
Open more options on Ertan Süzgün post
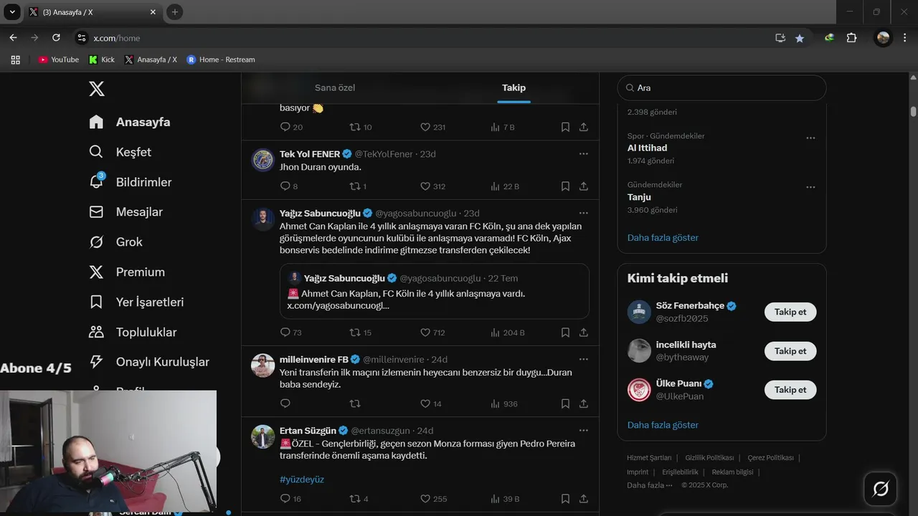point(584,431)
